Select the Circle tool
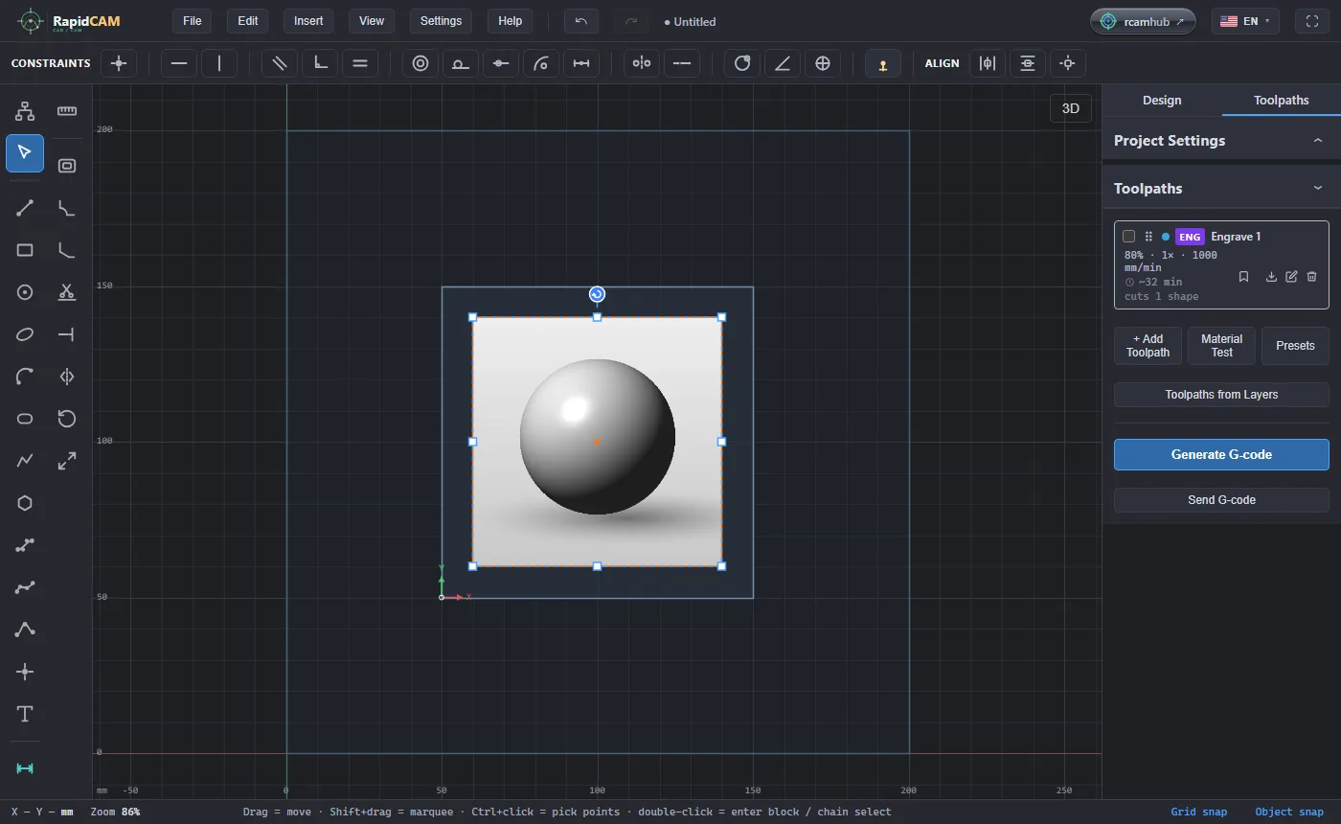The height and width of the screenshot is (824, 1341). click(x=25, y=292)
